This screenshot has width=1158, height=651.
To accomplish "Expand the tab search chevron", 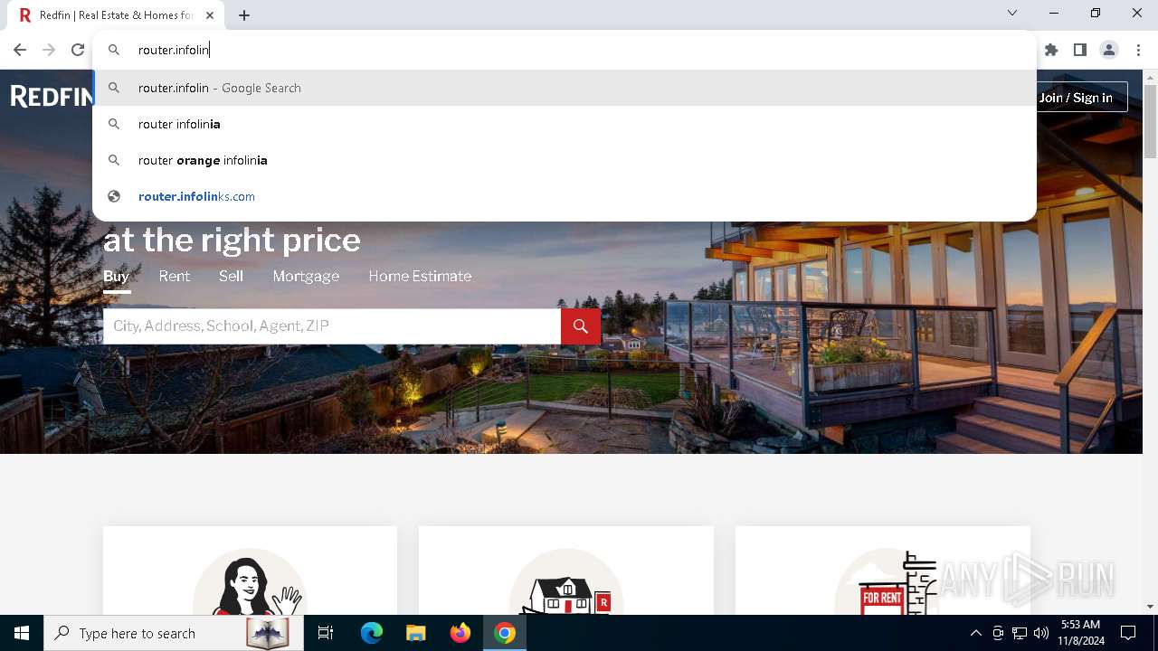I will click(x=1012, y=13).
